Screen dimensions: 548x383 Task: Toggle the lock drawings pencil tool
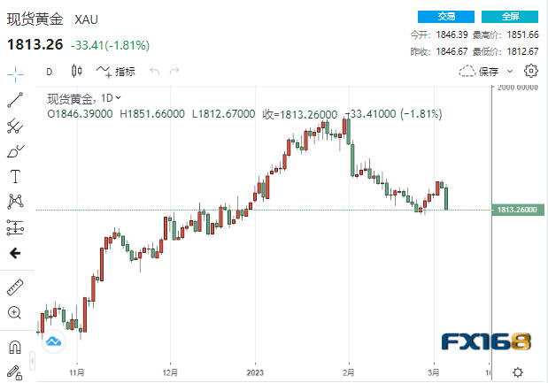click(x=15, y=372)
